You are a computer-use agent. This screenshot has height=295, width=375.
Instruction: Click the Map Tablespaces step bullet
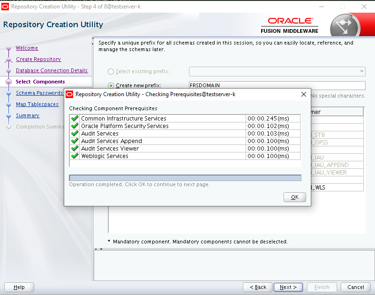(9, 104)
